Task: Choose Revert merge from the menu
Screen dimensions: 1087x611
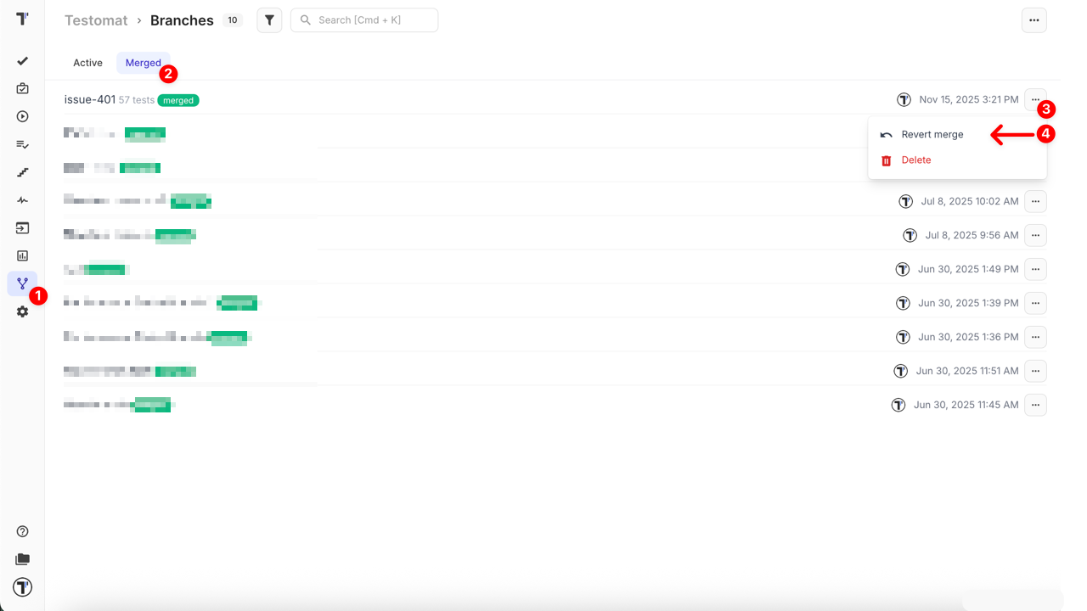Action: 932,135
